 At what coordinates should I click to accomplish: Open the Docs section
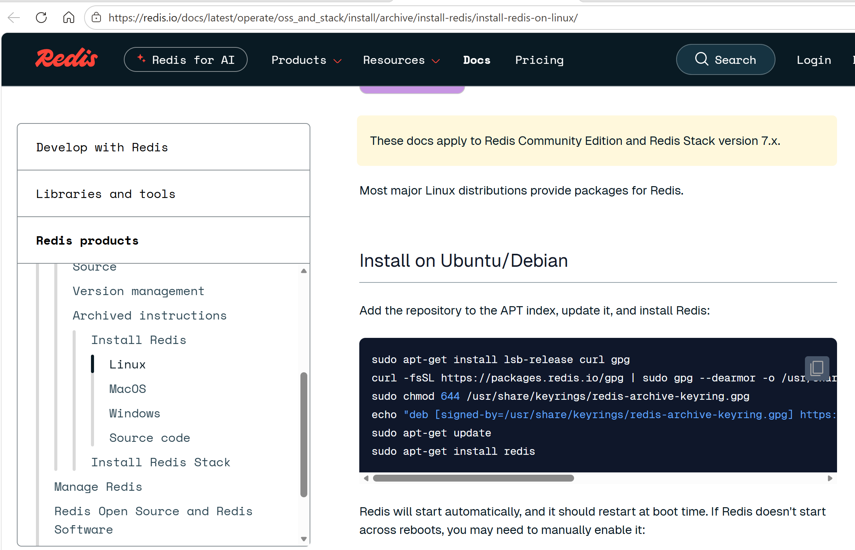477,60
